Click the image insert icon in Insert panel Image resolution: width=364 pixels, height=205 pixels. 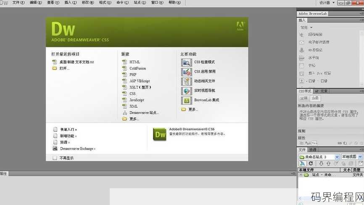click(301, 81)
